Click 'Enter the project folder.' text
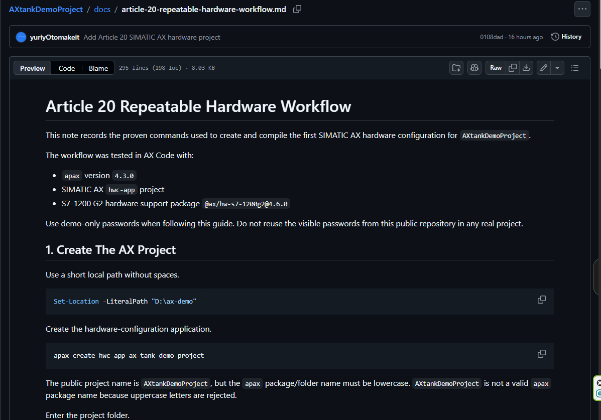 click(x=87, y=415)
